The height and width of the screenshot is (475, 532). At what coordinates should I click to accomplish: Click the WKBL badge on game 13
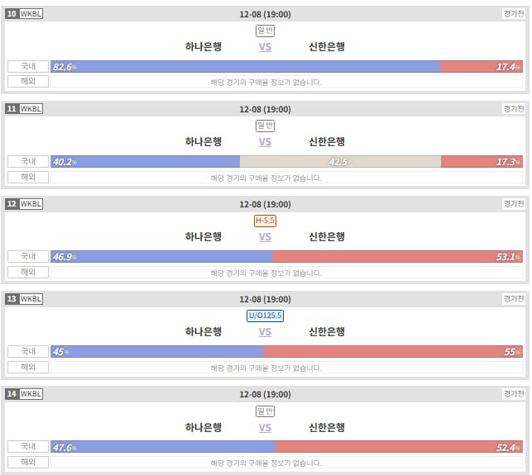coord(31,299)
